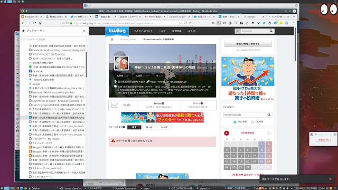Click the 最新の情報に更新する button

[248, 44]
